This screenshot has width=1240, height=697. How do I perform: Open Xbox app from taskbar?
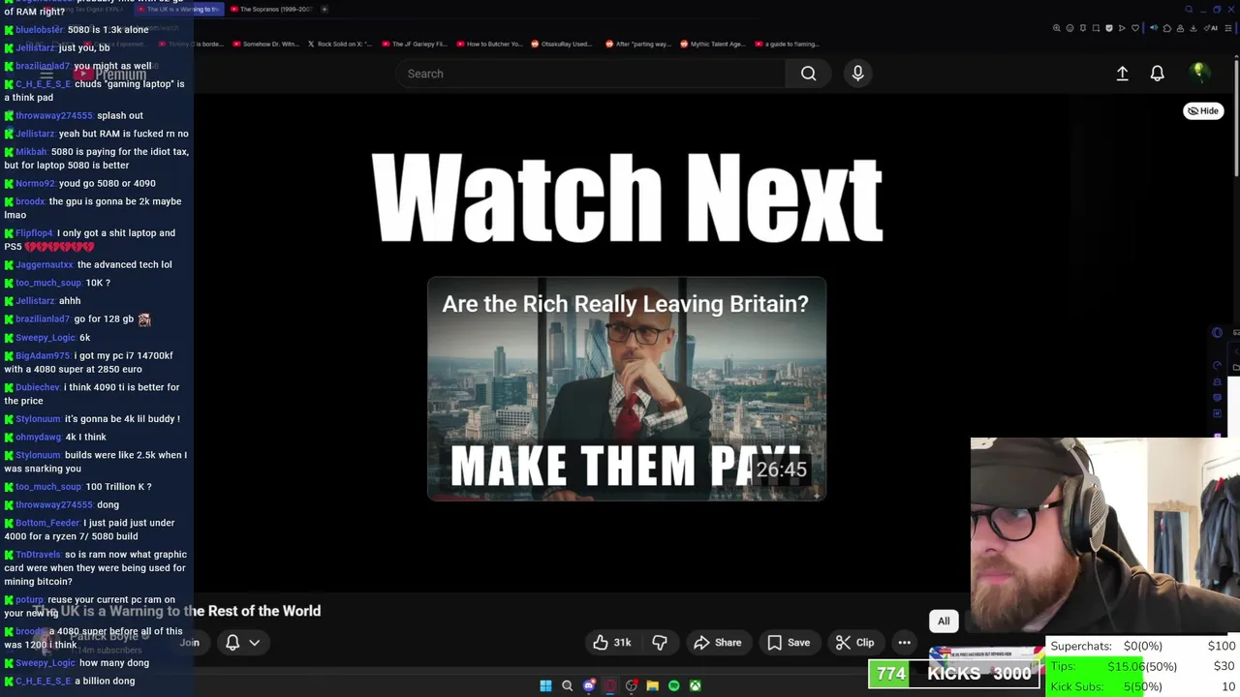695,686
